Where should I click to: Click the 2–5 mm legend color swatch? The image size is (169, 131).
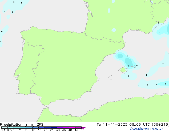pyautogui.click(x=23, y=128)
